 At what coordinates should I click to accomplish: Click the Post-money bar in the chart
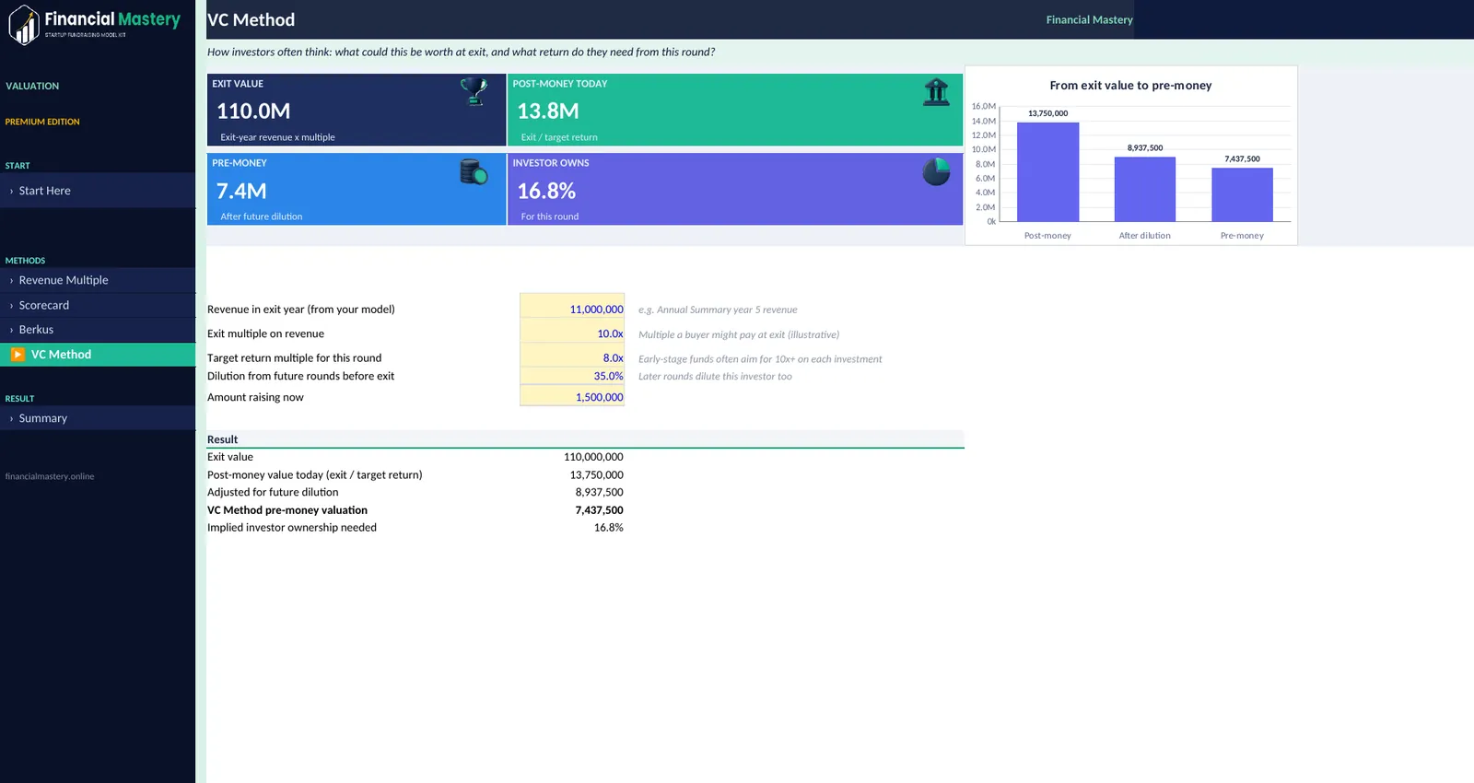click(x=1047, y=172)
